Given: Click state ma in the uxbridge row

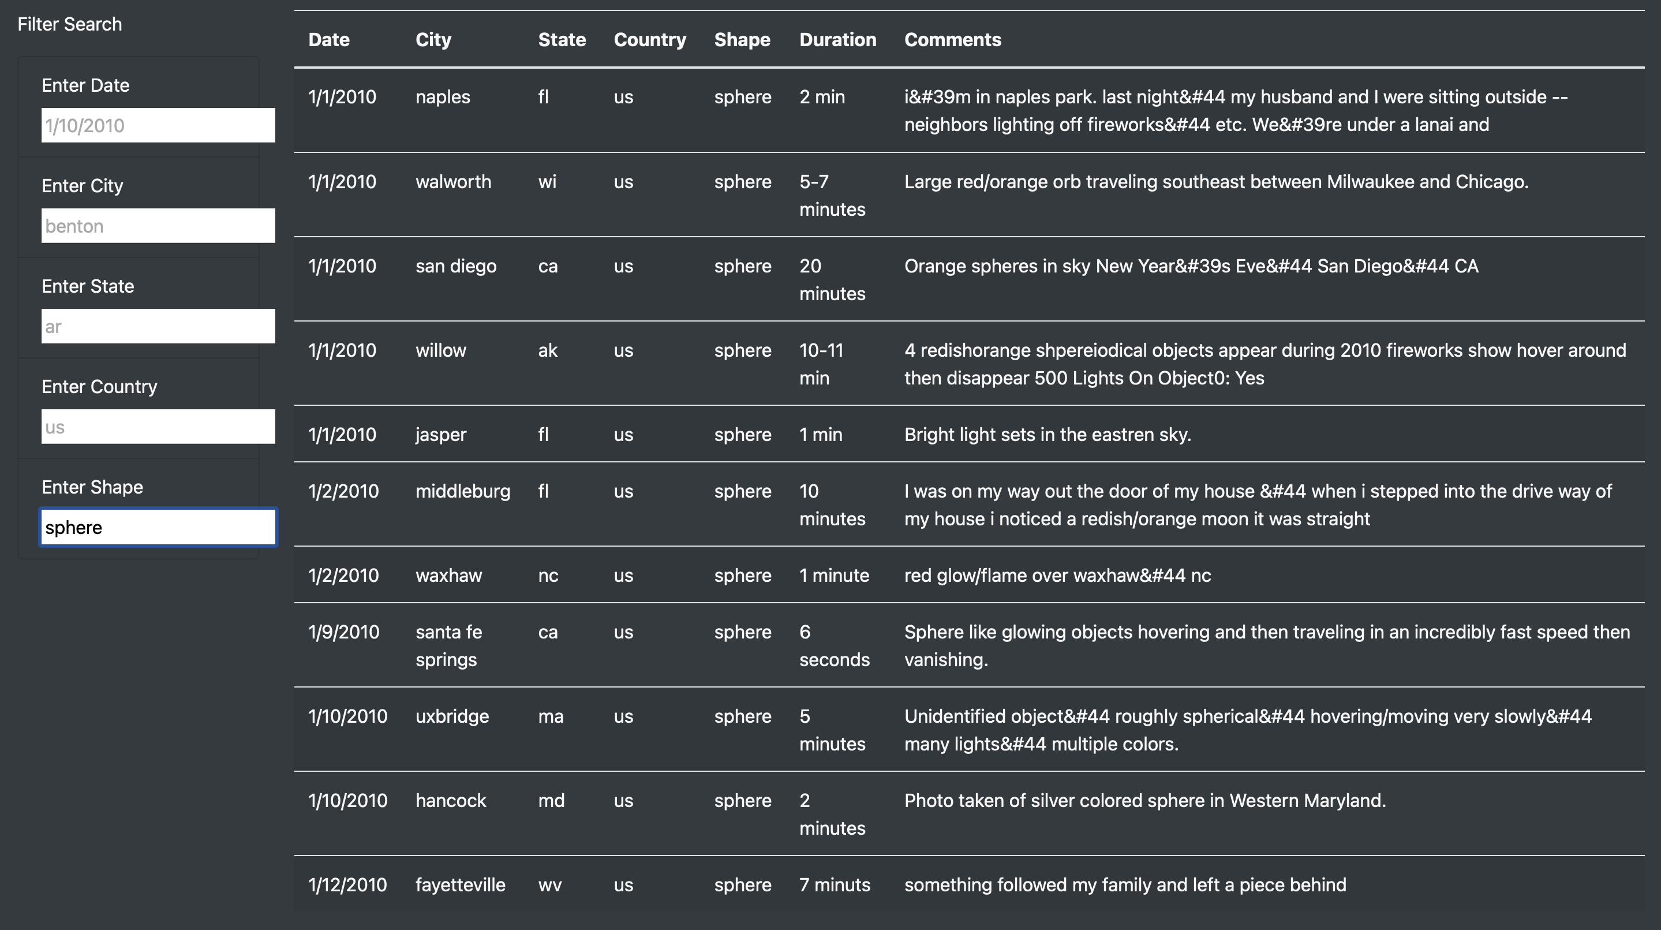Looking at the screenshot, I should tap(551, 717).
